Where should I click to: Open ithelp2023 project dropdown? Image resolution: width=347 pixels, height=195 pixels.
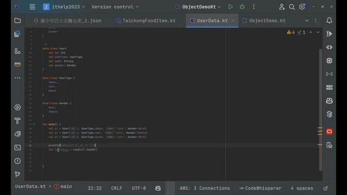tap(64, 7)
